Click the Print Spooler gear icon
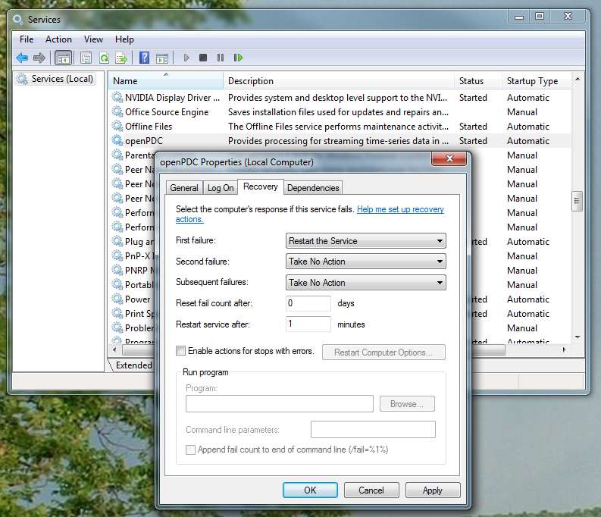The width and height of the screenshot is (601, 517). pyautogui.click(x=117, y=313)
